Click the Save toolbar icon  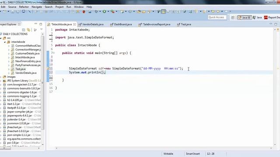(x=13, y=12)
